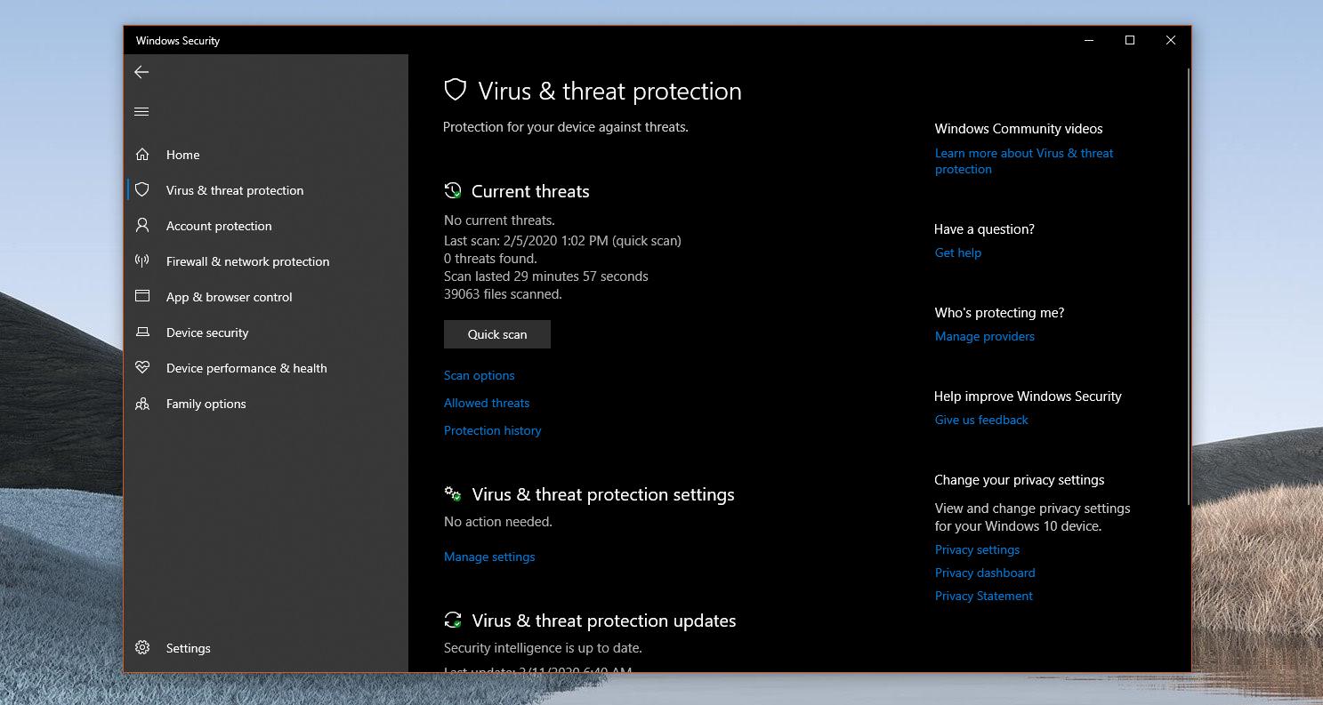Click the protection settings gears icon
The height and width of the screenshot is (705, 1323).
pyautogui.click(x=453, y=493)
